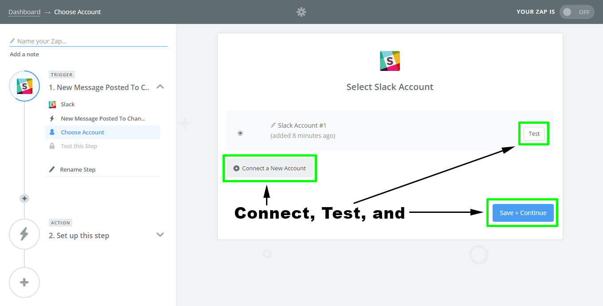Click the Save + Continue button

click(x=523, y=213)
